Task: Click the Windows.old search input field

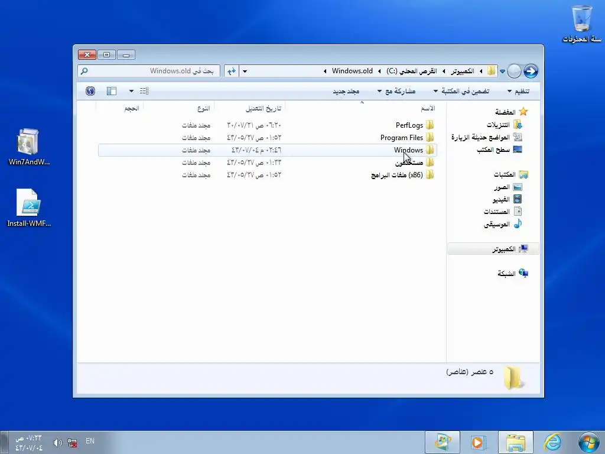Action: [x=149, y=71]
